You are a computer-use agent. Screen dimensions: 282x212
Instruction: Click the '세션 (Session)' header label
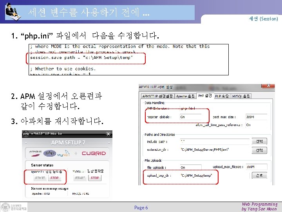(264, 18)
